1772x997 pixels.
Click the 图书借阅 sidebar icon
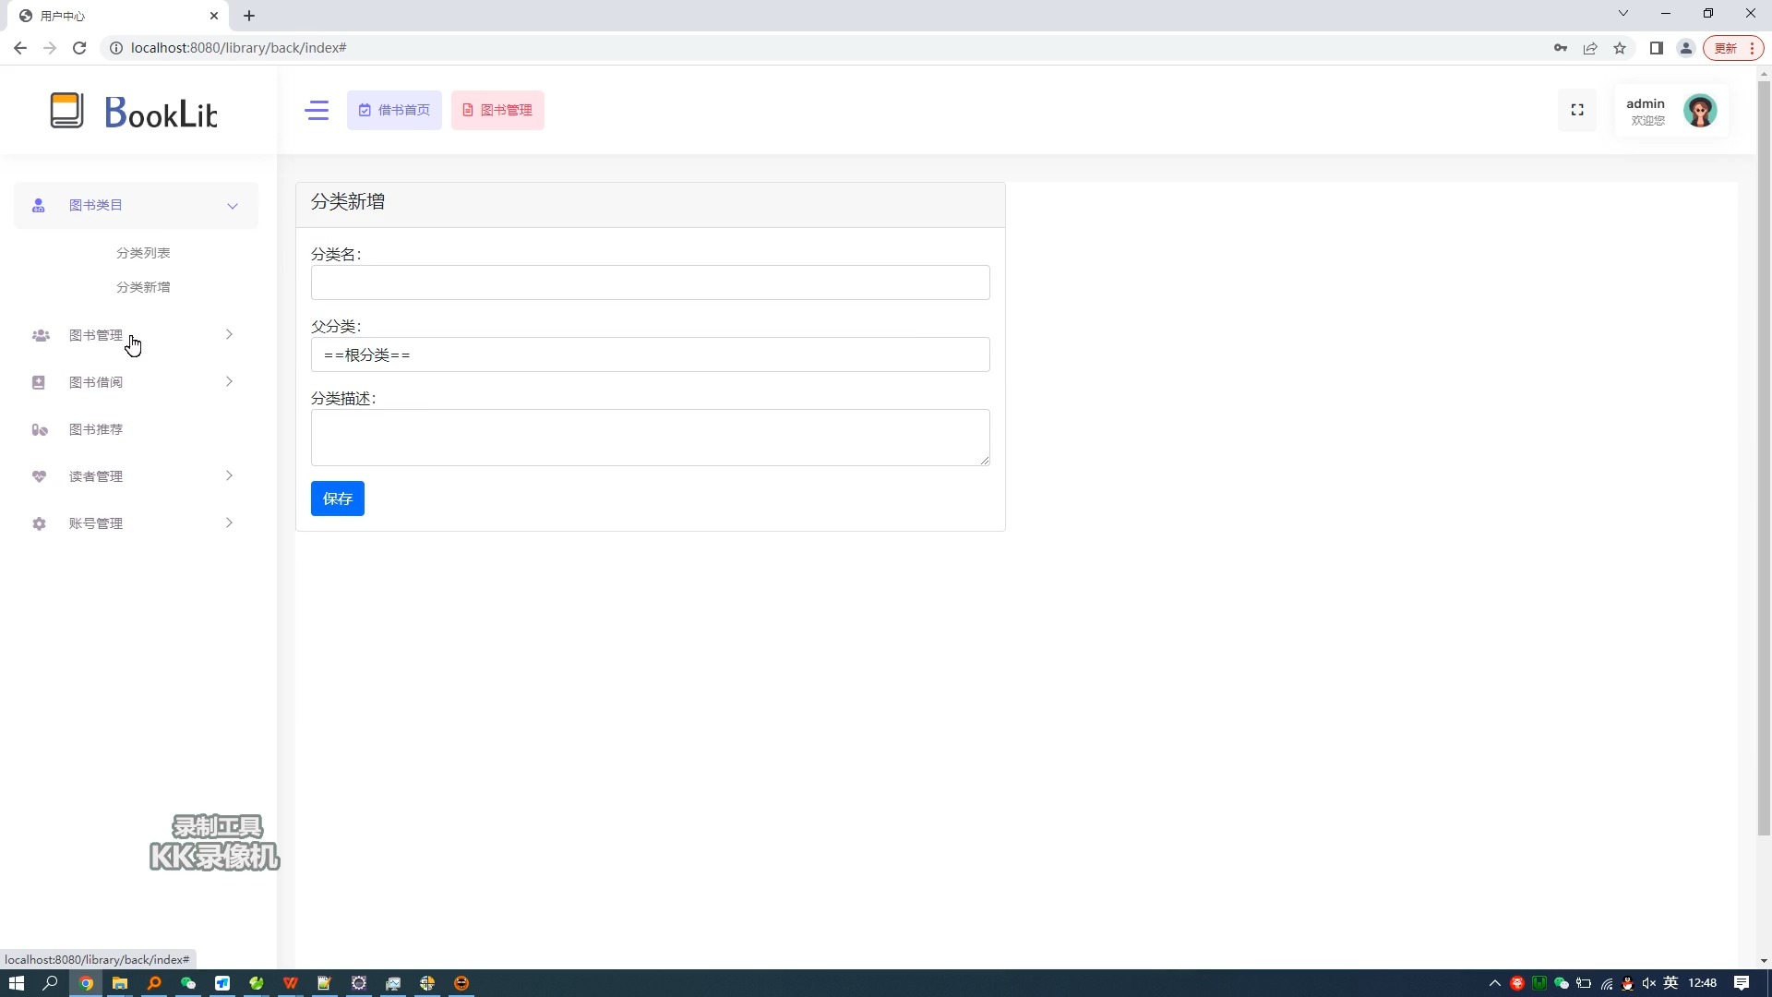click(39, 383)
